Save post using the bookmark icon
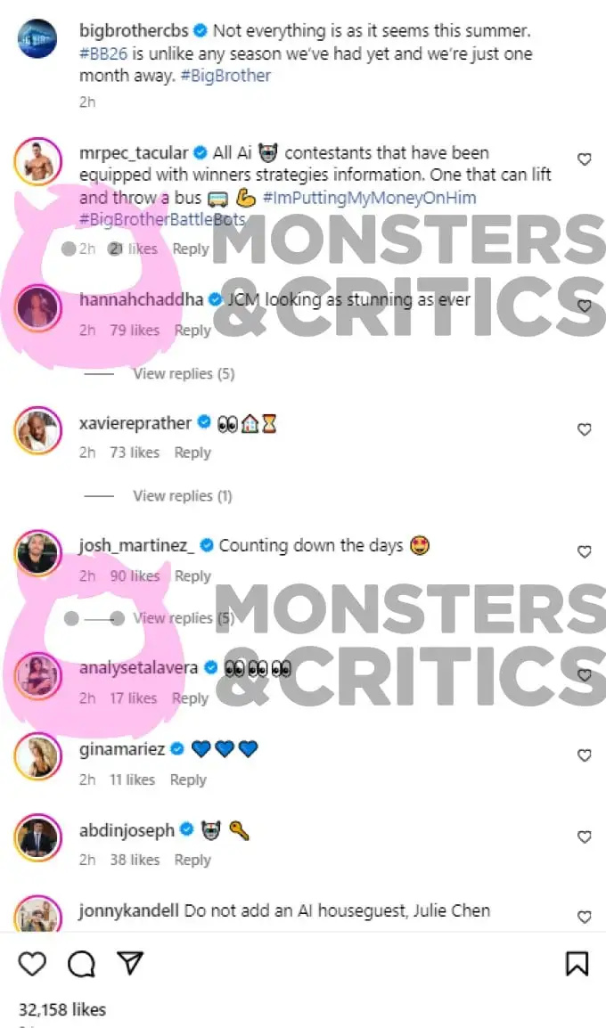The image size is (606, 1028). 577,964
